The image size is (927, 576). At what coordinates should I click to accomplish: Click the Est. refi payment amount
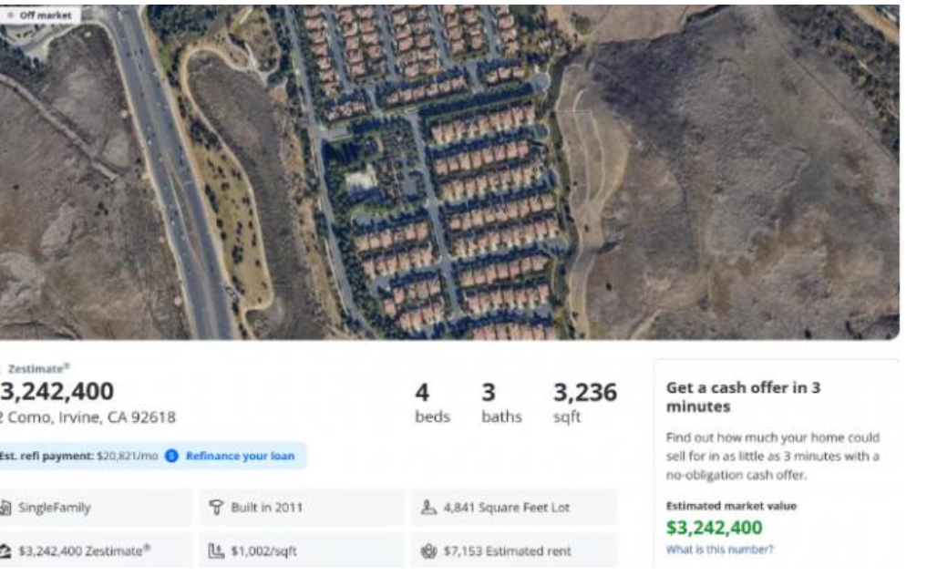(x=128, y=456)
